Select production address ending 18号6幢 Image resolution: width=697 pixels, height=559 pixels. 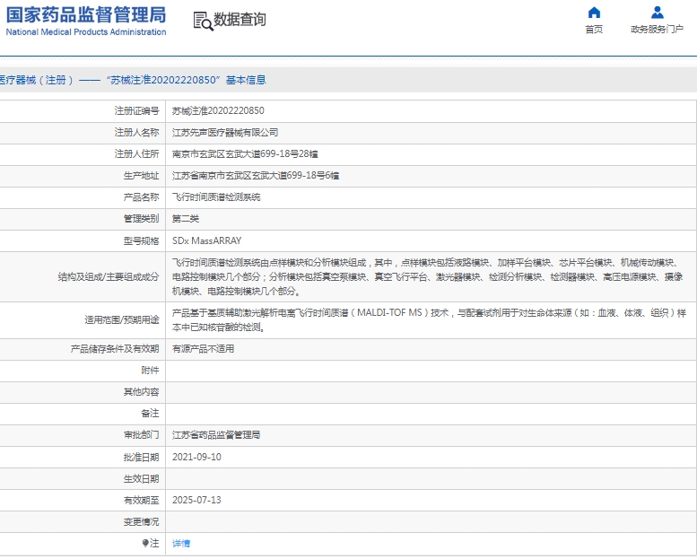256,176
